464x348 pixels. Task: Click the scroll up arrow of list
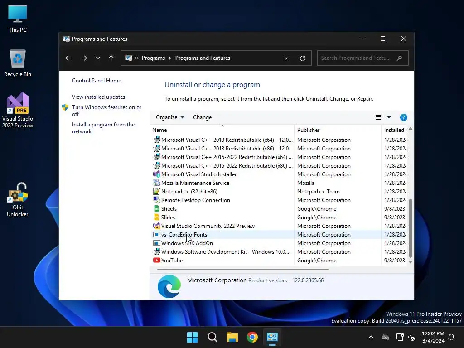(x=411, y=129)
